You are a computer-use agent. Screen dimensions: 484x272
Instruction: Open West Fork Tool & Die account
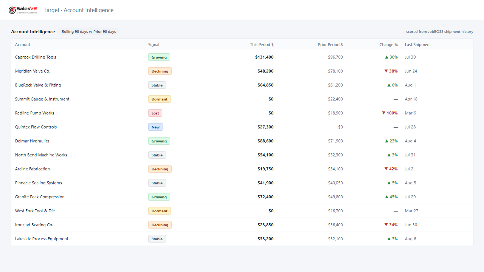35,211
